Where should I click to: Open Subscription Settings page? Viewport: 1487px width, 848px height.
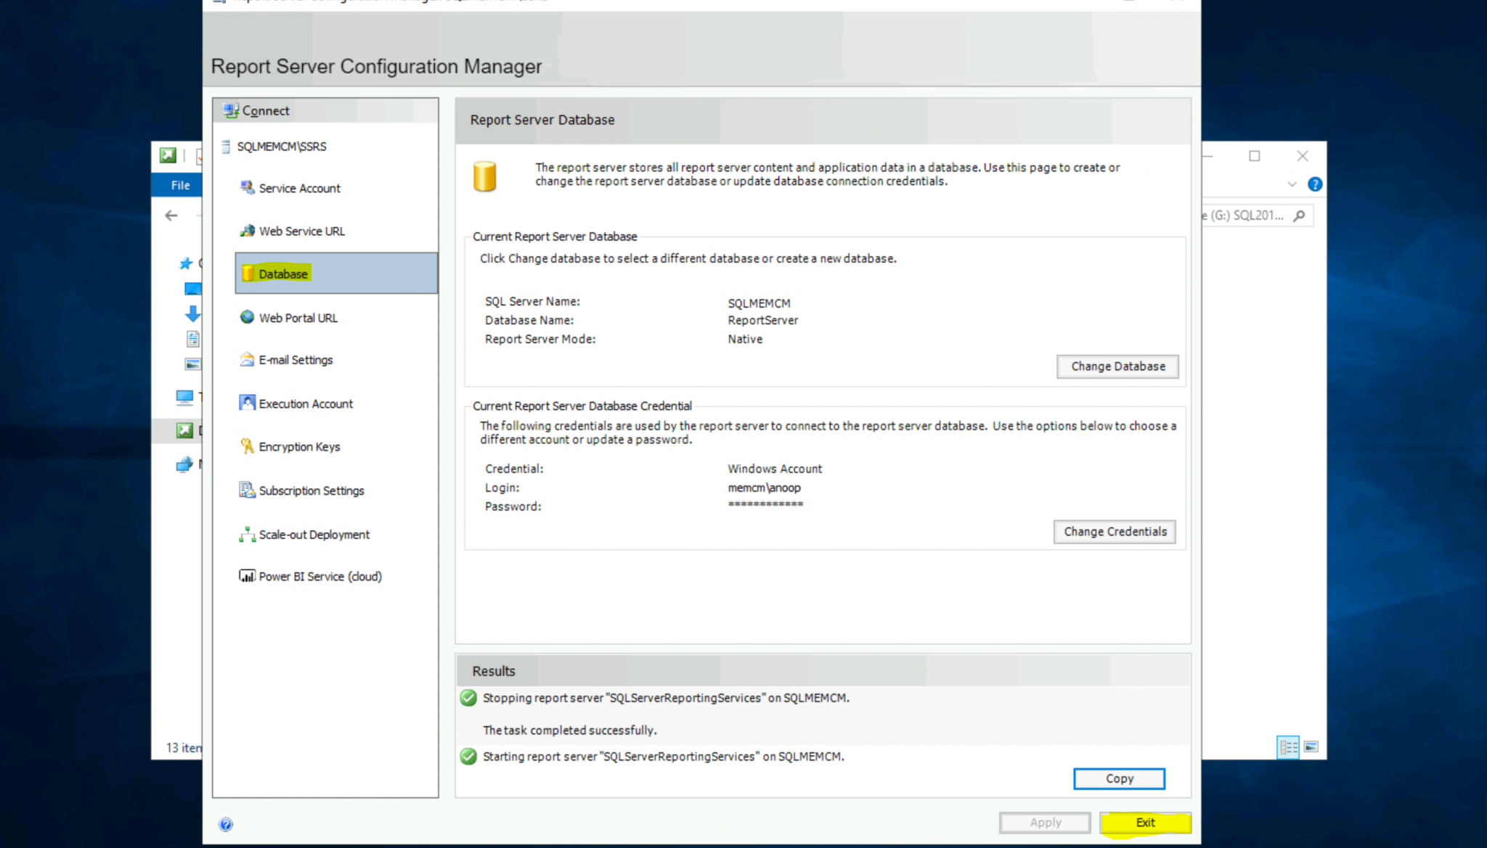click(x=311, y=491)
